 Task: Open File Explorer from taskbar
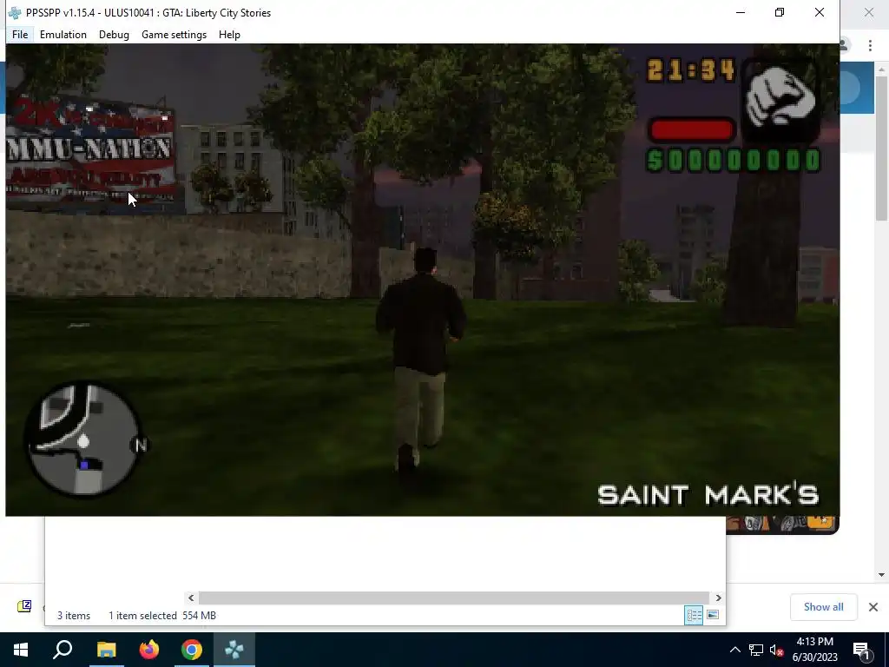click(106, 650)
